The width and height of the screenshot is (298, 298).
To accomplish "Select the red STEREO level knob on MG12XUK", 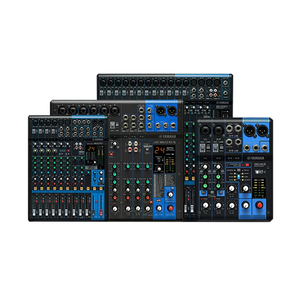I will (170, 208).
